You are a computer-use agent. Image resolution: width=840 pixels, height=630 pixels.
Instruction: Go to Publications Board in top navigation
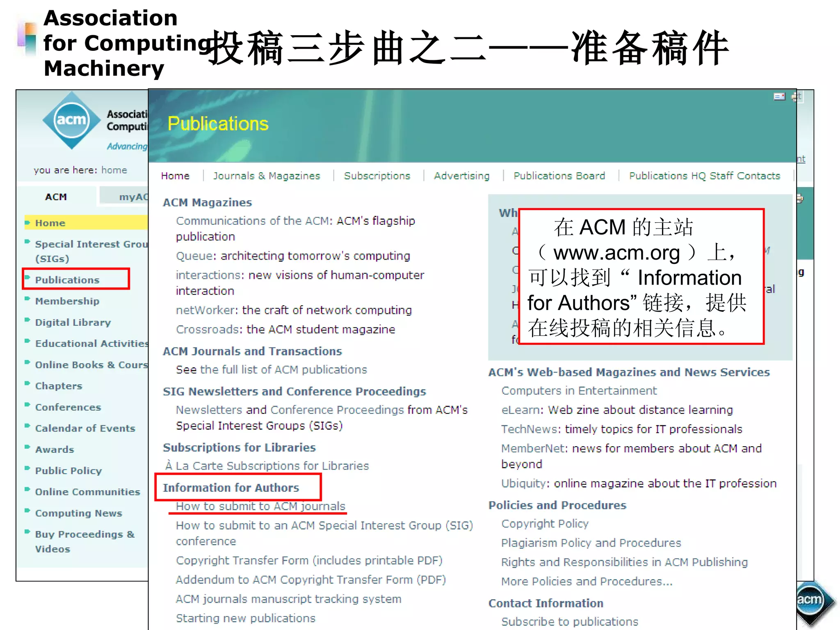point(559,176)
